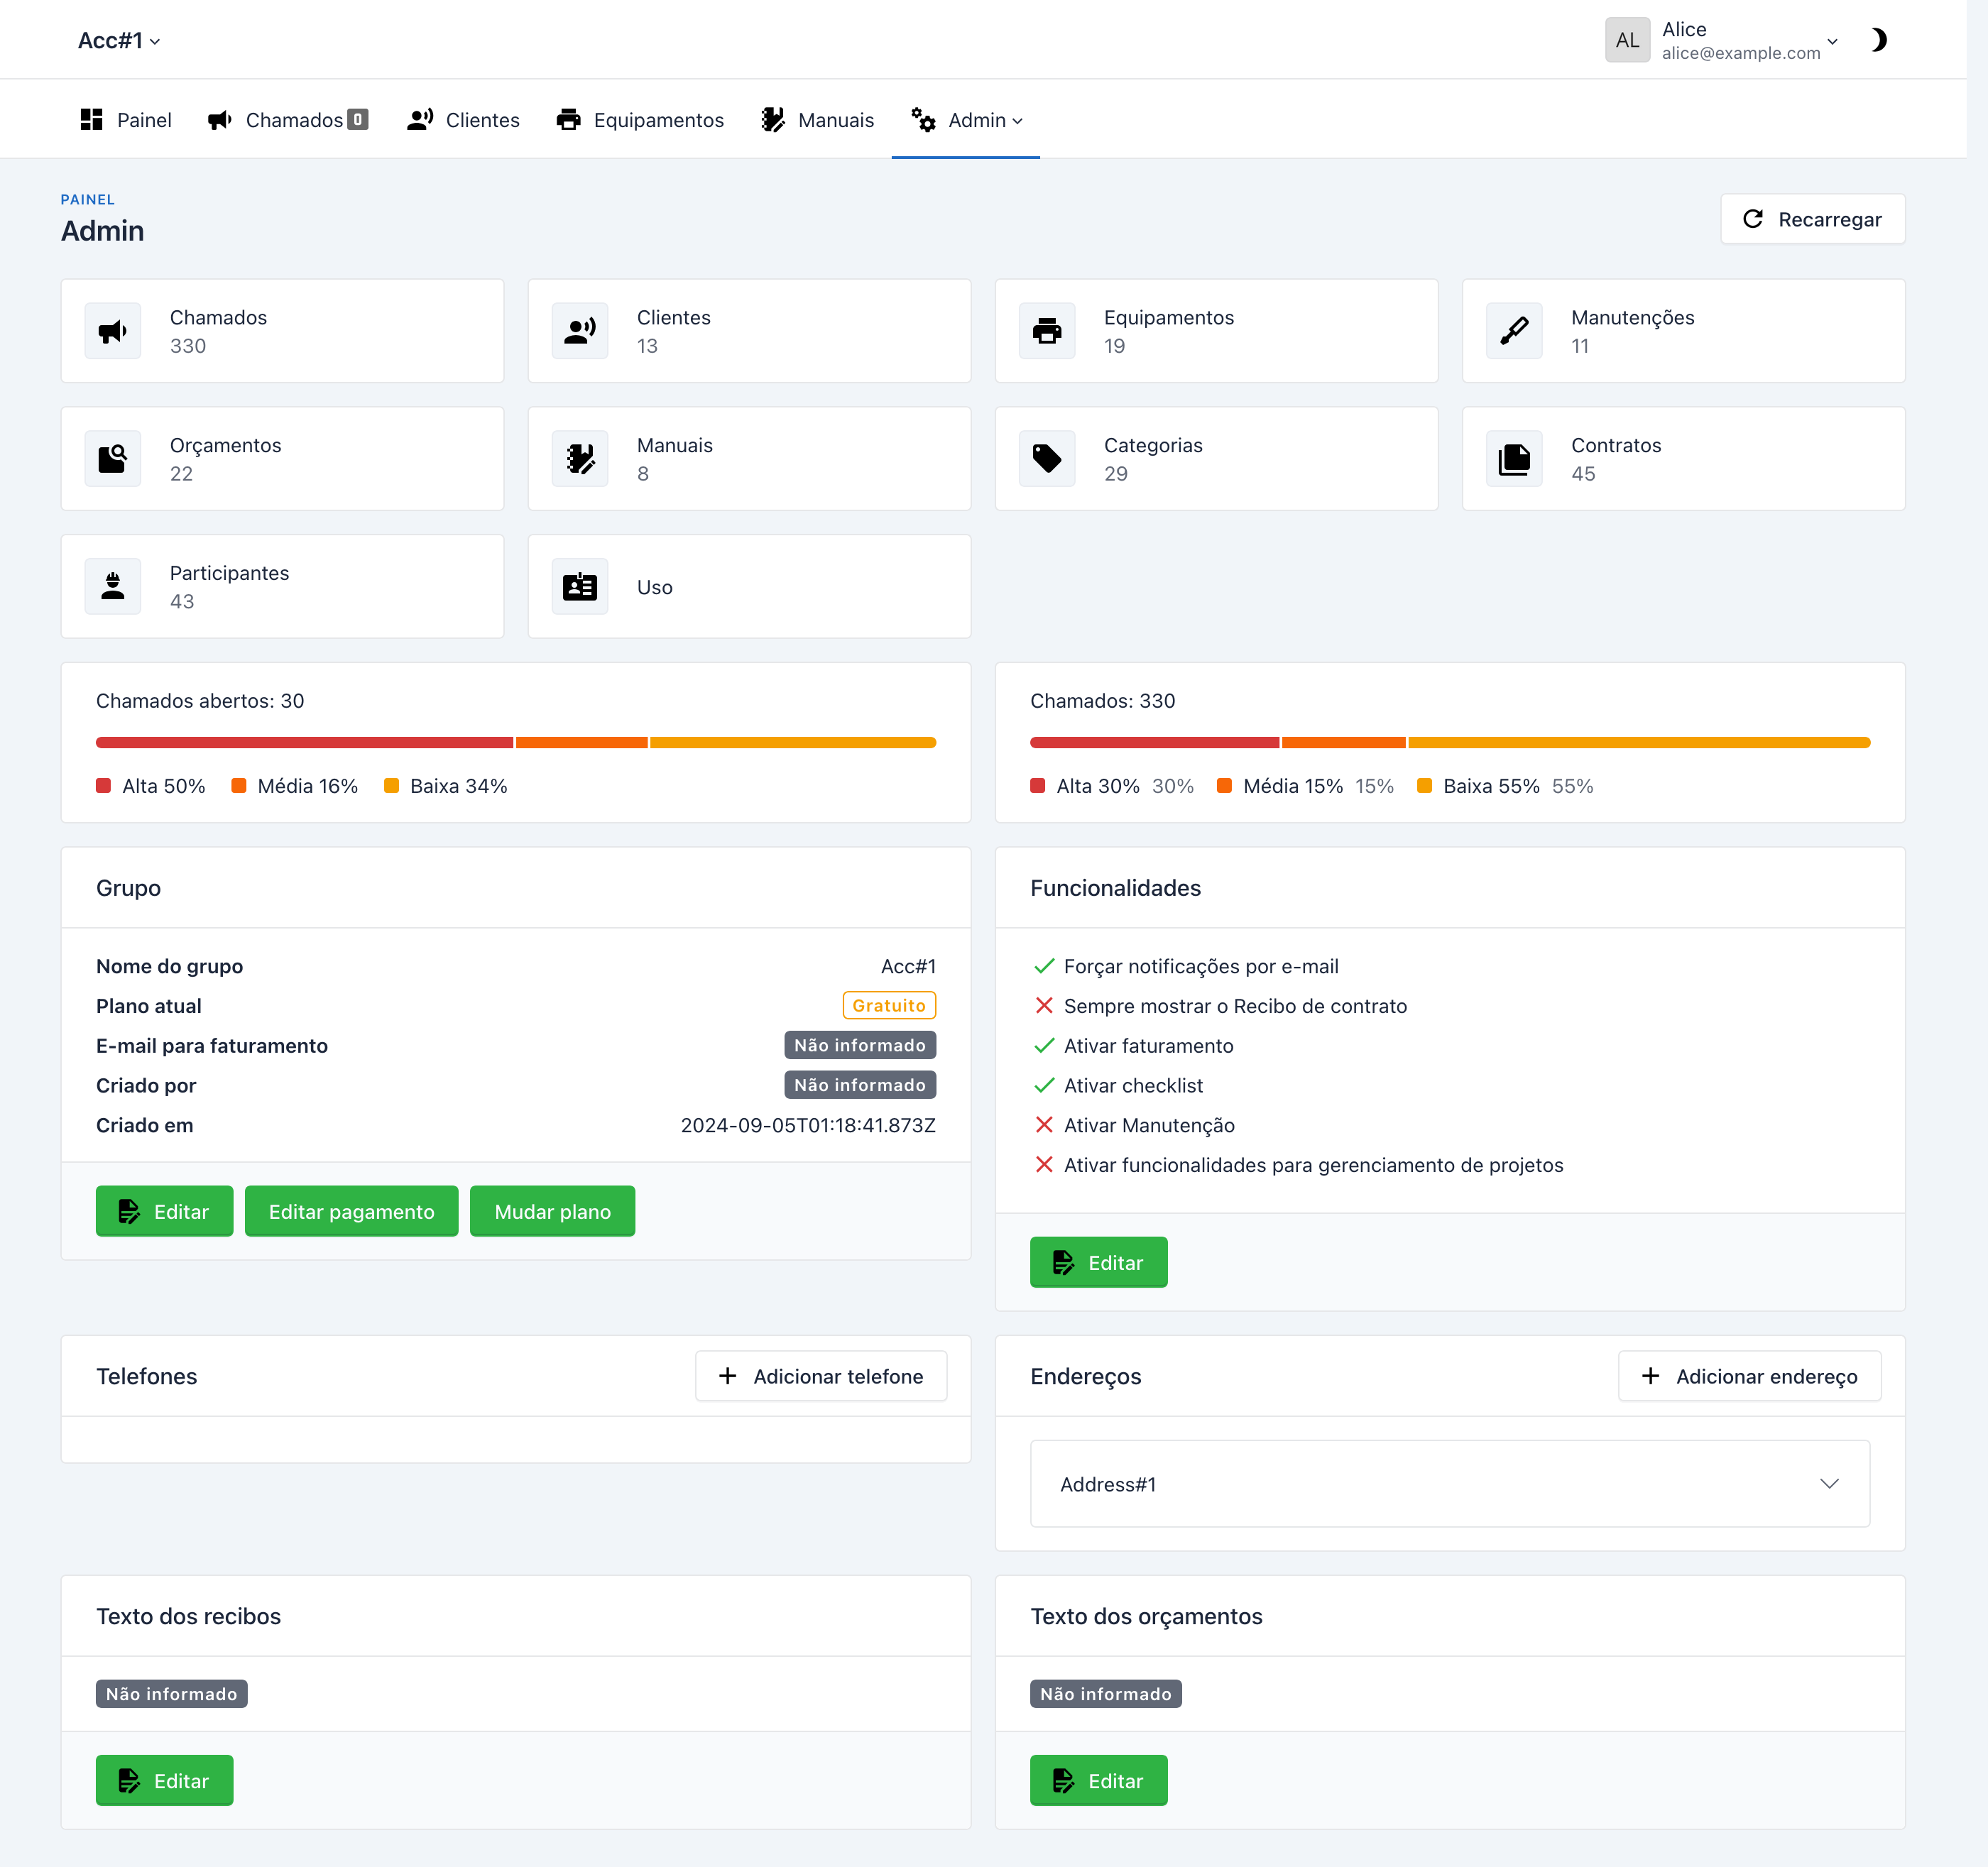This screenshot has height=1867, width=1988.
Task: Click the yellow Baixa segment of Chamados 330 bar
Action: (x=1639, y=743)
